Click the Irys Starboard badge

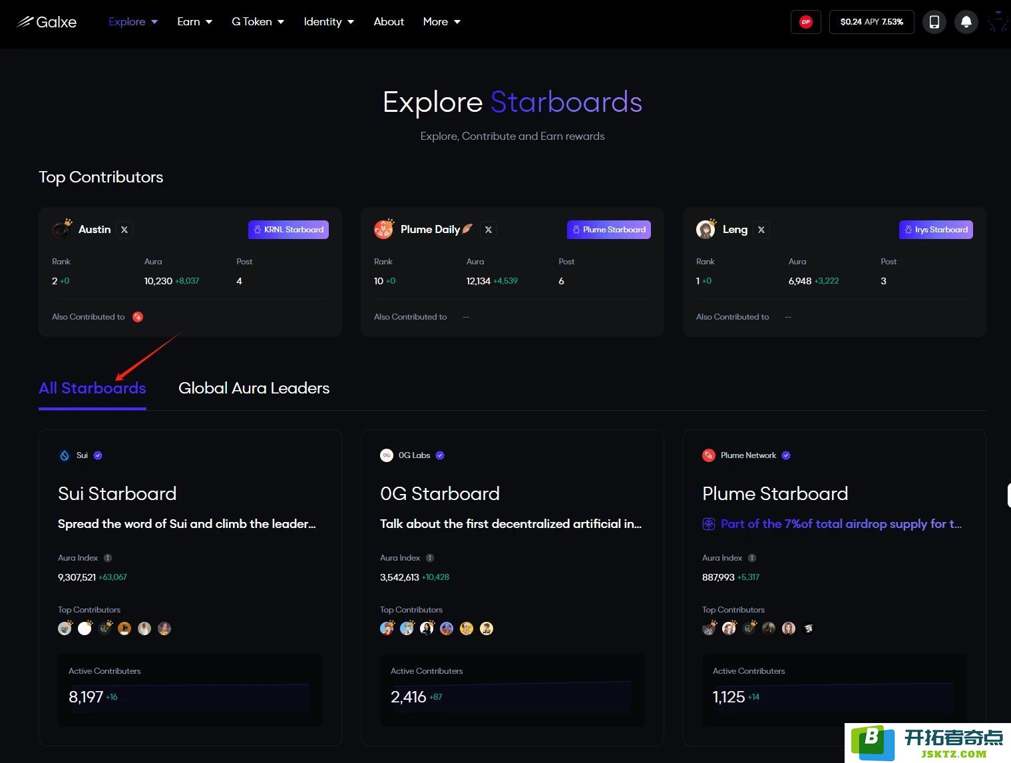tap(936, 230)
